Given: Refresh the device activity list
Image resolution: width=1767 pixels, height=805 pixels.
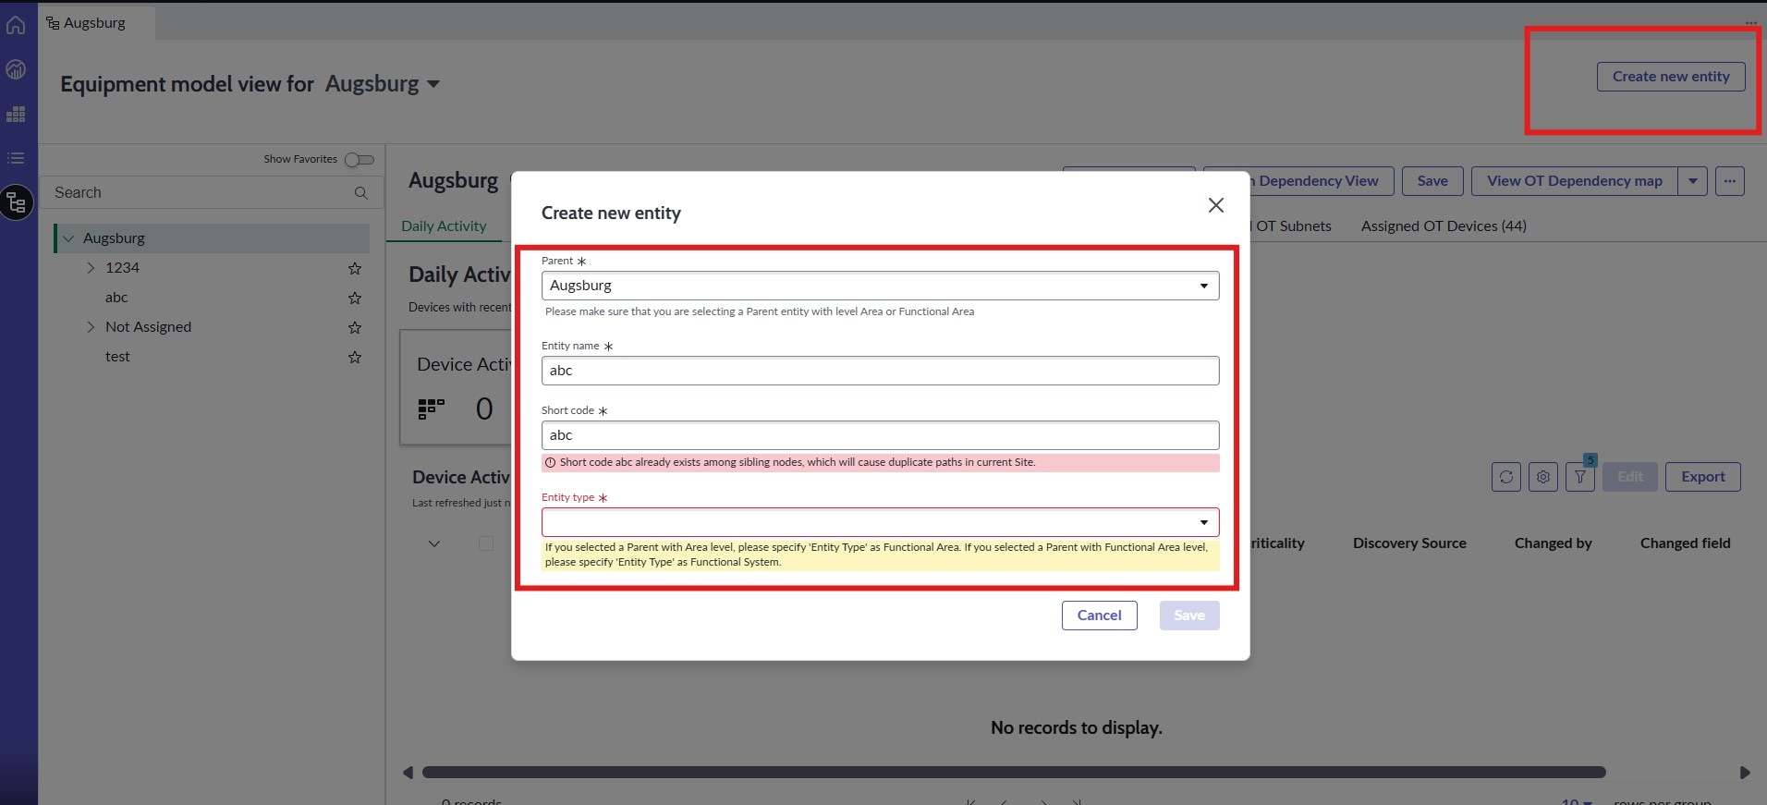Looking at the screenshot, I should coord(1506,477).
